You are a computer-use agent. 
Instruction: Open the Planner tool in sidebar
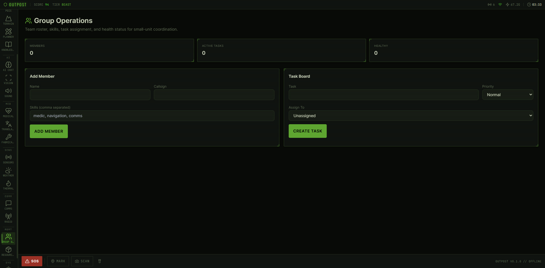(9, 33)
